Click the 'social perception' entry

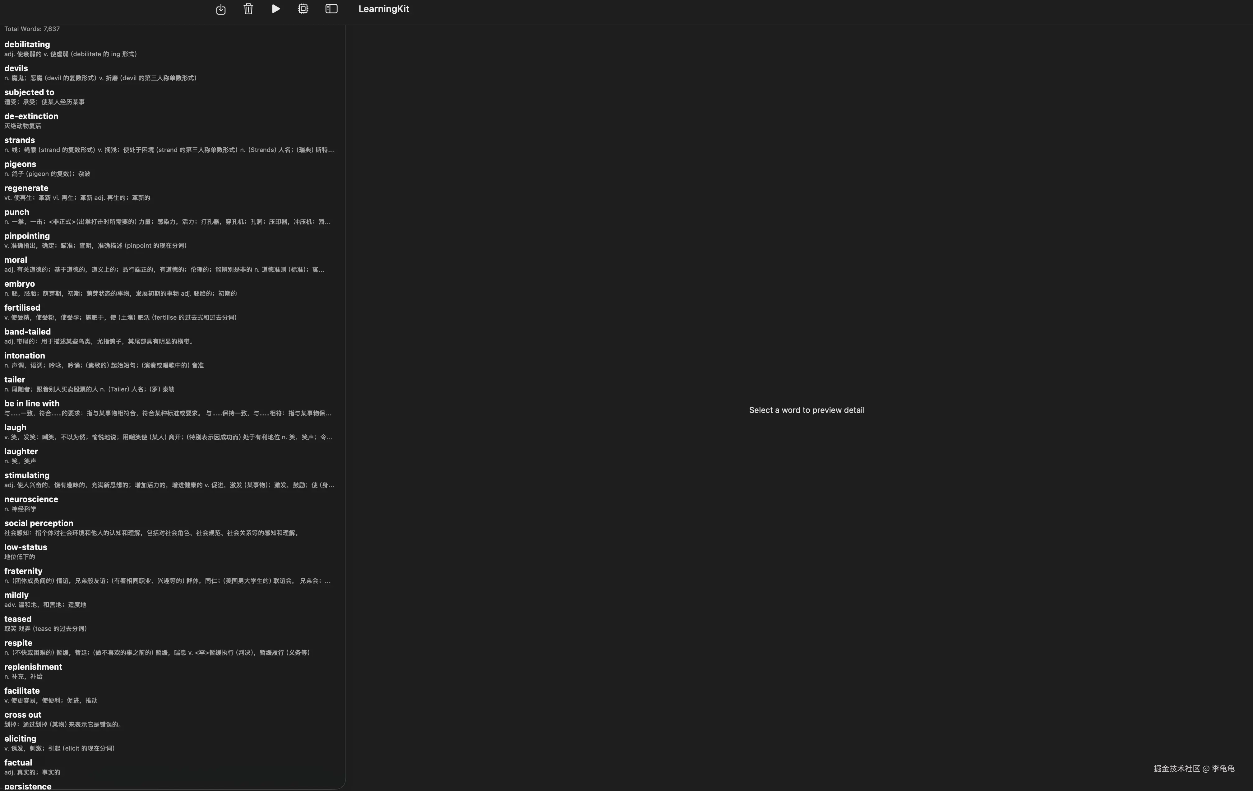tap(39, 524)
